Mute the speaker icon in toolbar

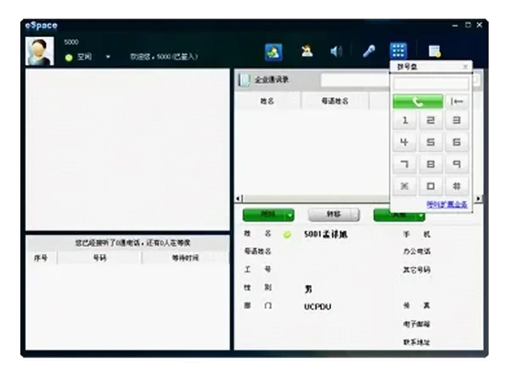[336, 52]
